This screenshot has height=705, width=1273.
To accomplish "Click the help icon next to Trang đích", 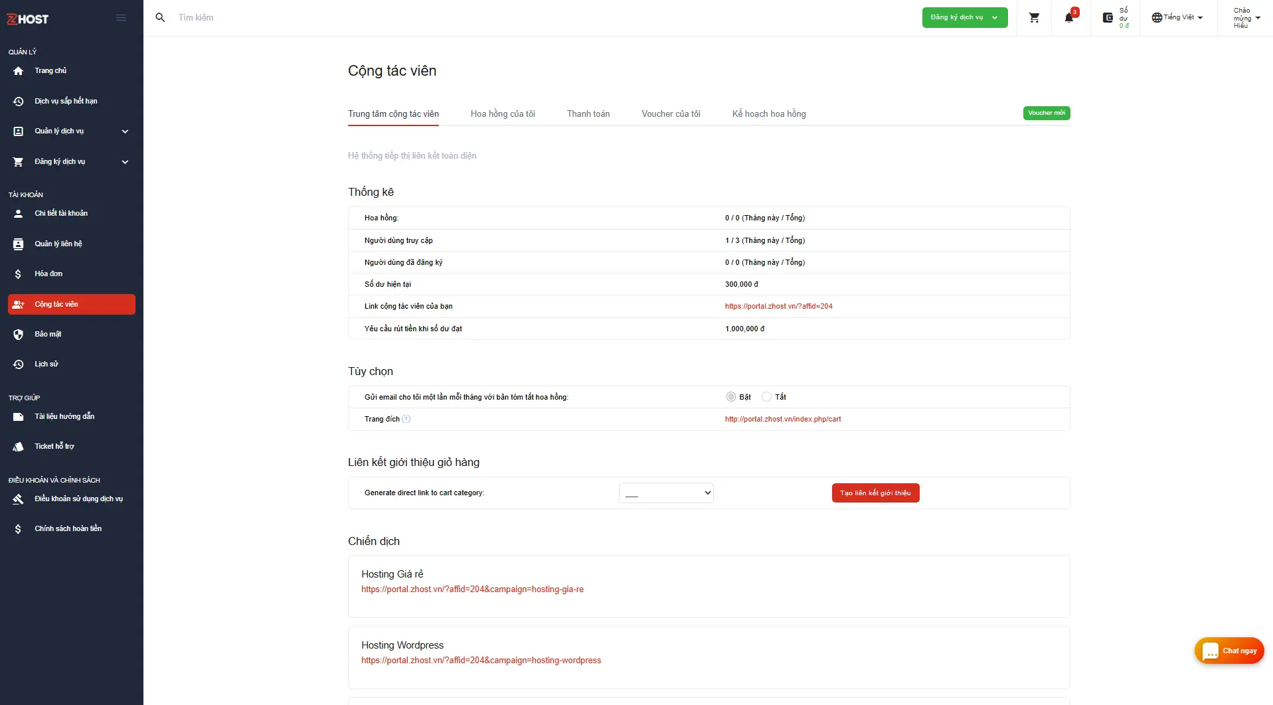I will (406, 419).
